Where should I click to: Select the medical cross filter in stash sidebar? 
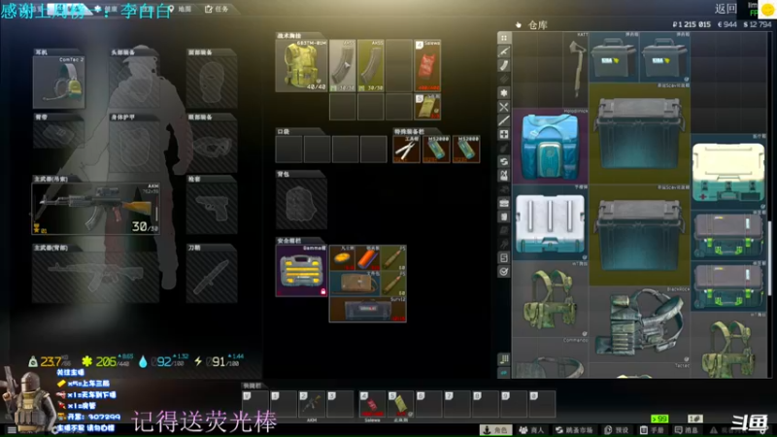(x=504, y=134)
